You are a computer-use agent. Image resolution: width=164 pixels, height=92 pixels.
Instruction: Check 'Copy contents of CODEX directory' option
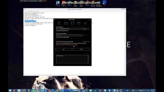pyautogui.click(x=57, y=45)
